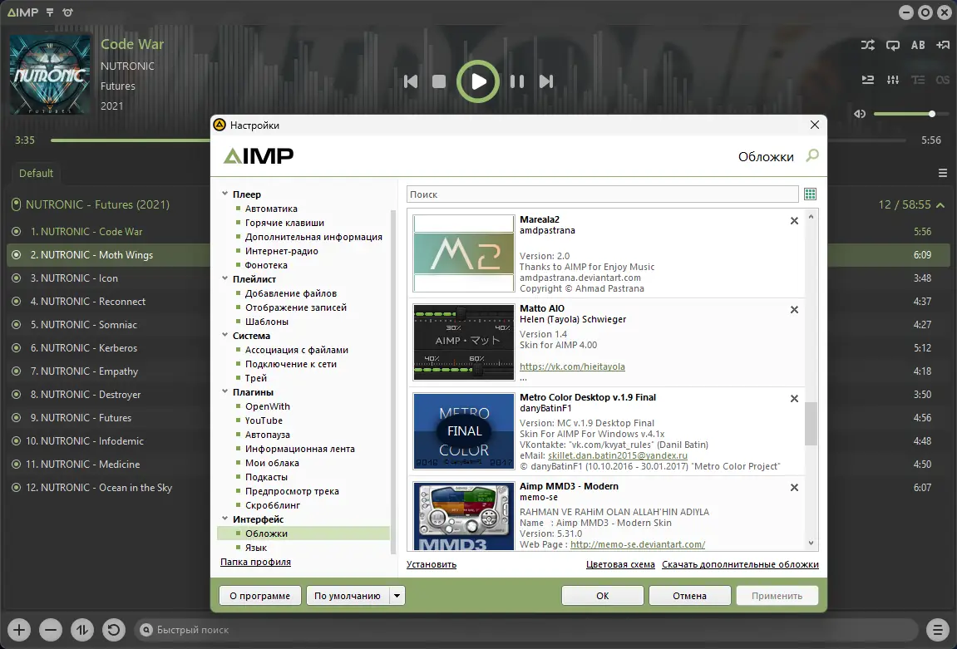957x649 pixels.
Task: Confirm settings with OK button
Action: click(x=603, y=595)
